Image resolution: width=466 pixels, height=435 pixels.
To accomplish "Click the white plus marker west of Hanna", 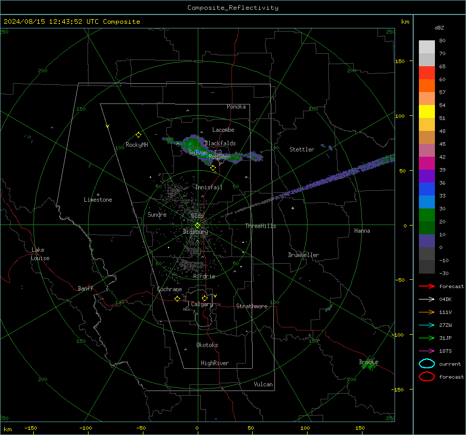I will click(x=293, y=208).
